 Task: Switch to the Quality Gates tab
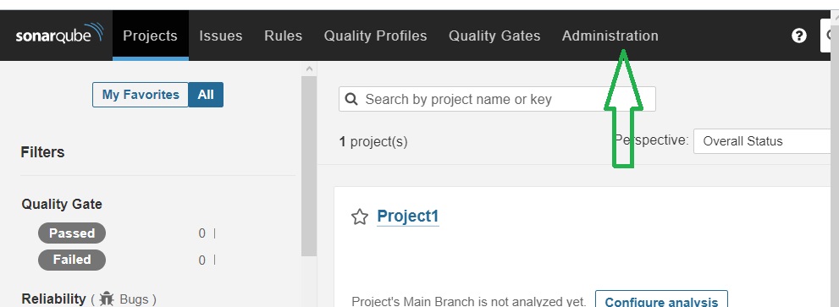click(x=494, y=36)
